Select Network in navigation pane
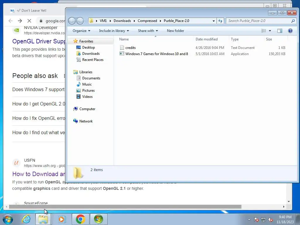Screen dimensions: 300x225 [86, 121]
